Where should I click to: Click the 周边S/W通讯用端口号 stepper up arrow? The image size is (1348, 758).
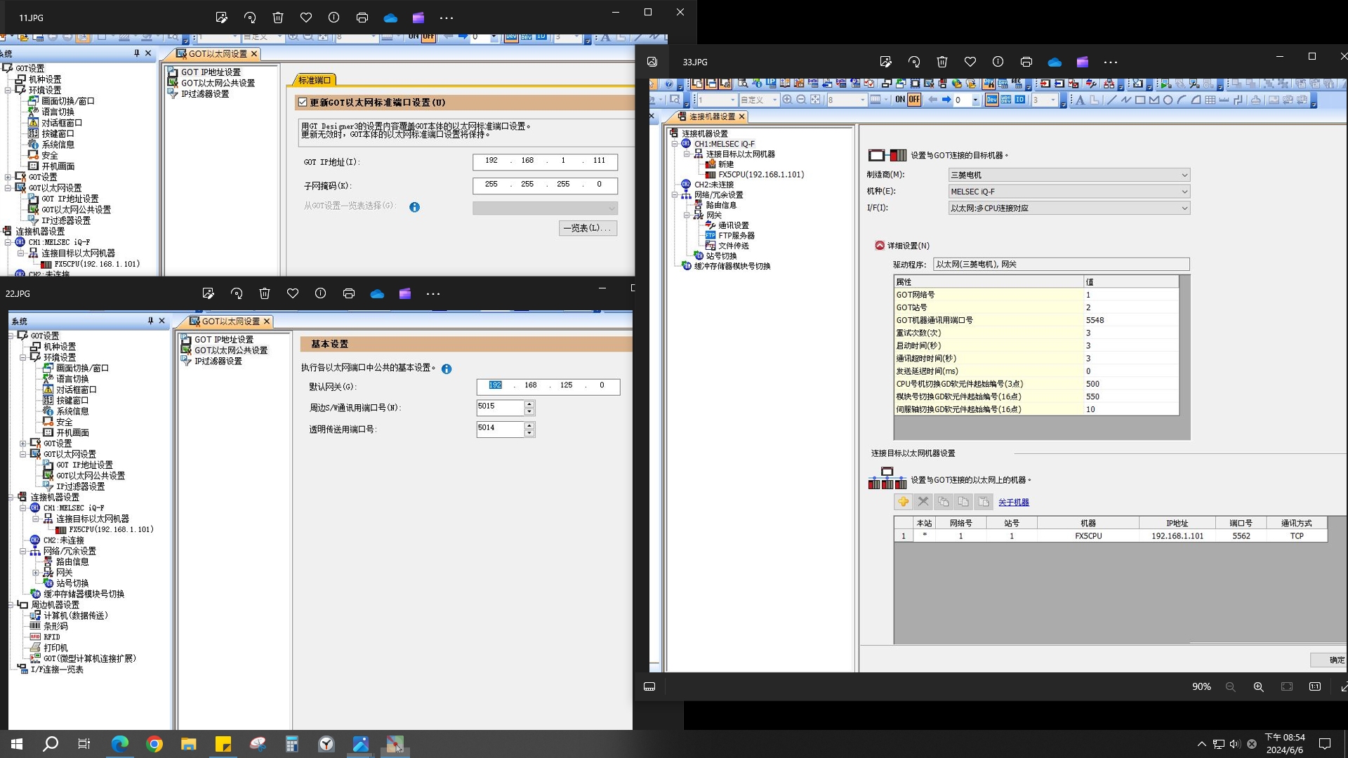pyautogui.click(x=529, y=404)
